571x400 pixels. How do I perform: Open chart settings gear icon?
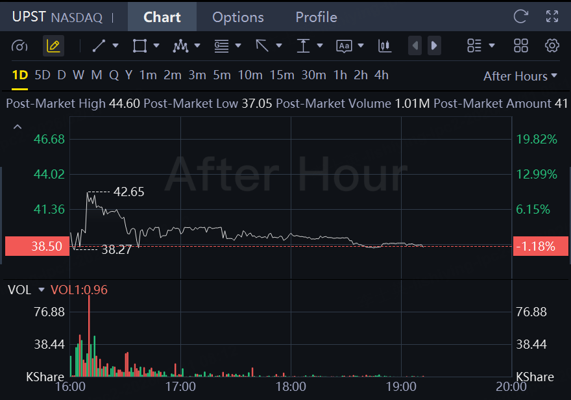(552, 45)
